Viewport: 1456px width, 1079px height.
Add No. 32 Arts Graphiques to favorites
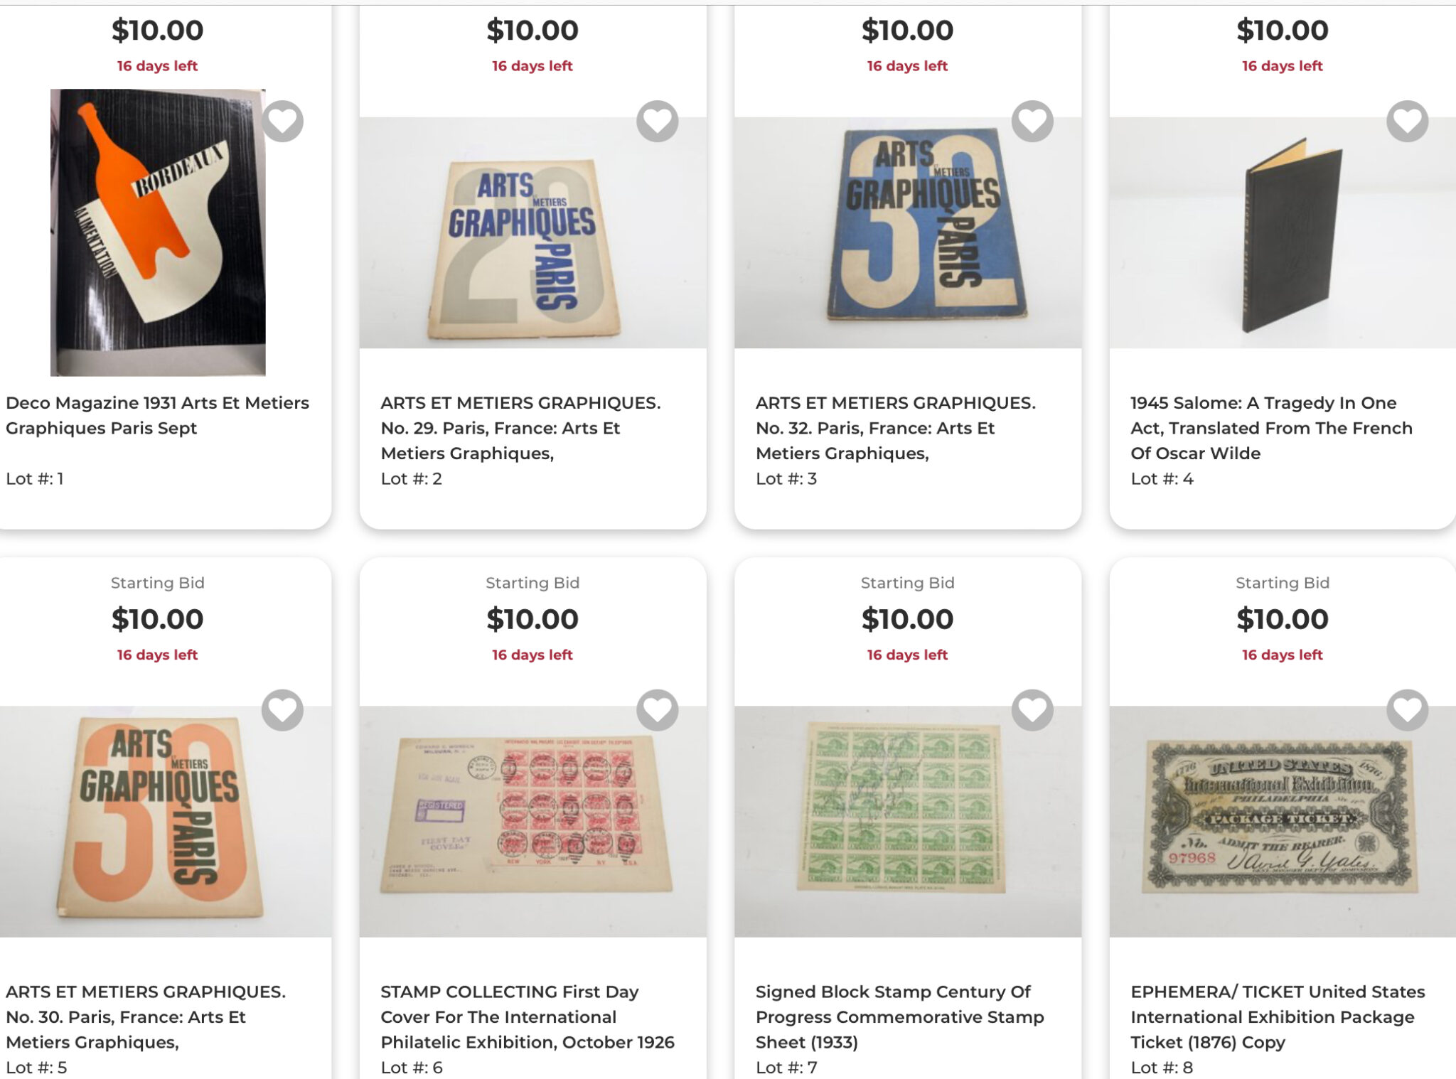pyautogui.click(x=1032, y=121)
